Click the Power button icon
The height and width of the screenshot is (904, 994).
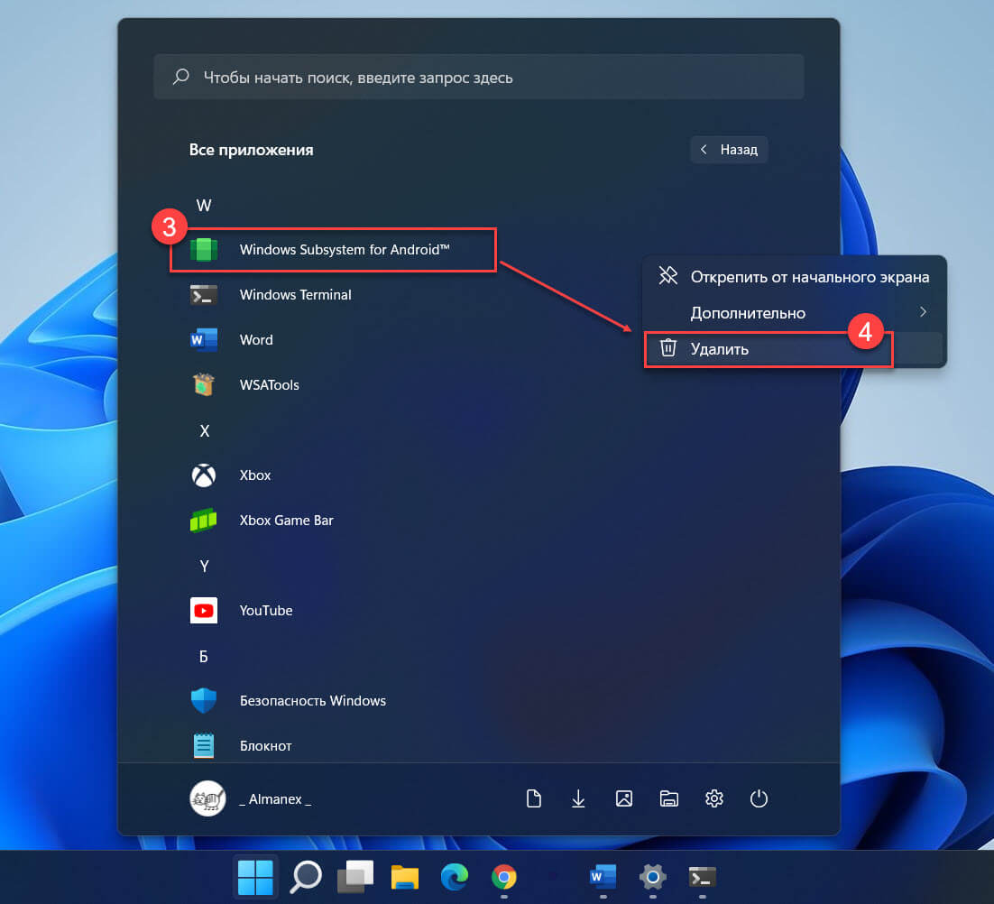click(759, 798)
